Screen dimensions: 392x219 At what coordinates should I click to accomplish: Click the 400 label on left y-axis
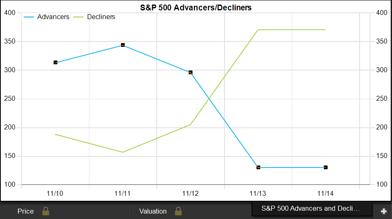click(x=9, y=13)
